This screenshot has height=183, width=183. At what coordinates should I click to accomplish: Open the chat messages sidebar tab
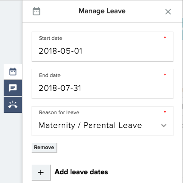coord(13,88)
